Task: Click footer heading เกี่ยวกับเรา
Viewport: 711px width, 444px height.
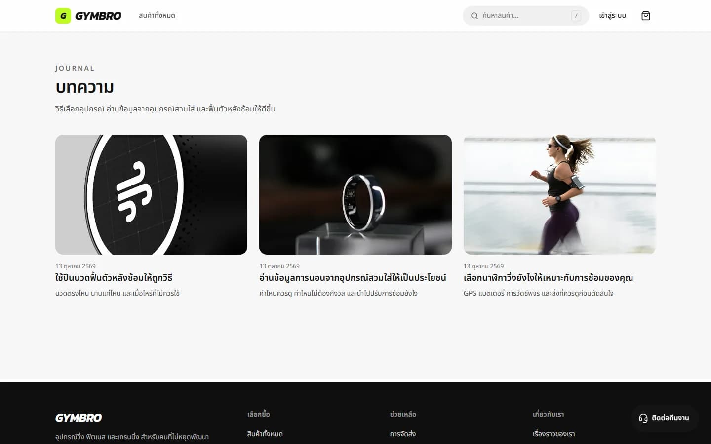Action: (549, 414)
